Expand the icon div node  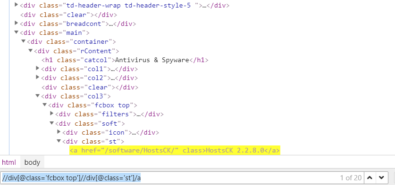pos(59,131)
